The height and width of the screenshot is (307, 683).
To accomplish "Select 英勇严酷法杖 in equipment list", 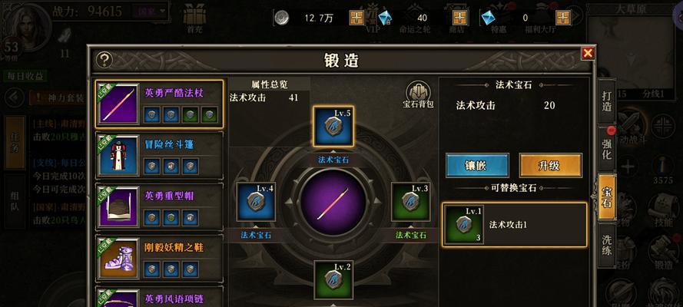I will coord(160,104).
